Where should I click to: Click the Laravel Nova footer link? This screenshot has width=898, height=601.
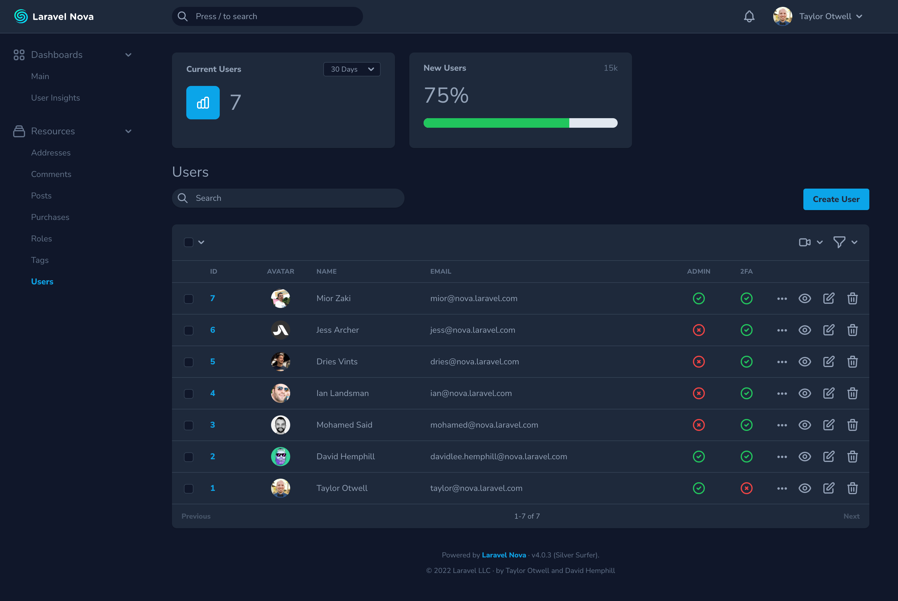[503, 555]
